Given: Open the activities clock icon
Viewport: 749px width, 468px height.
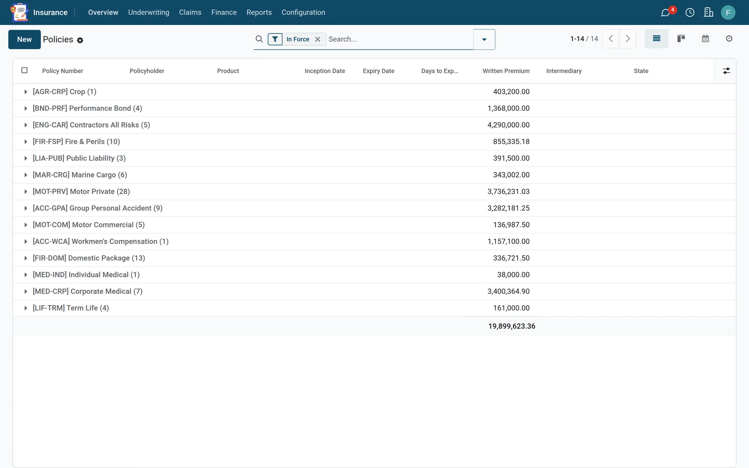Looking at the screenshot, I should 690,12.
